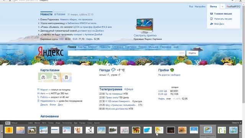This screenshot has width=245, height=138.
Task: Select the fir branch theme thumbnail
Action: pyautogui.click(x=113, y=130)
